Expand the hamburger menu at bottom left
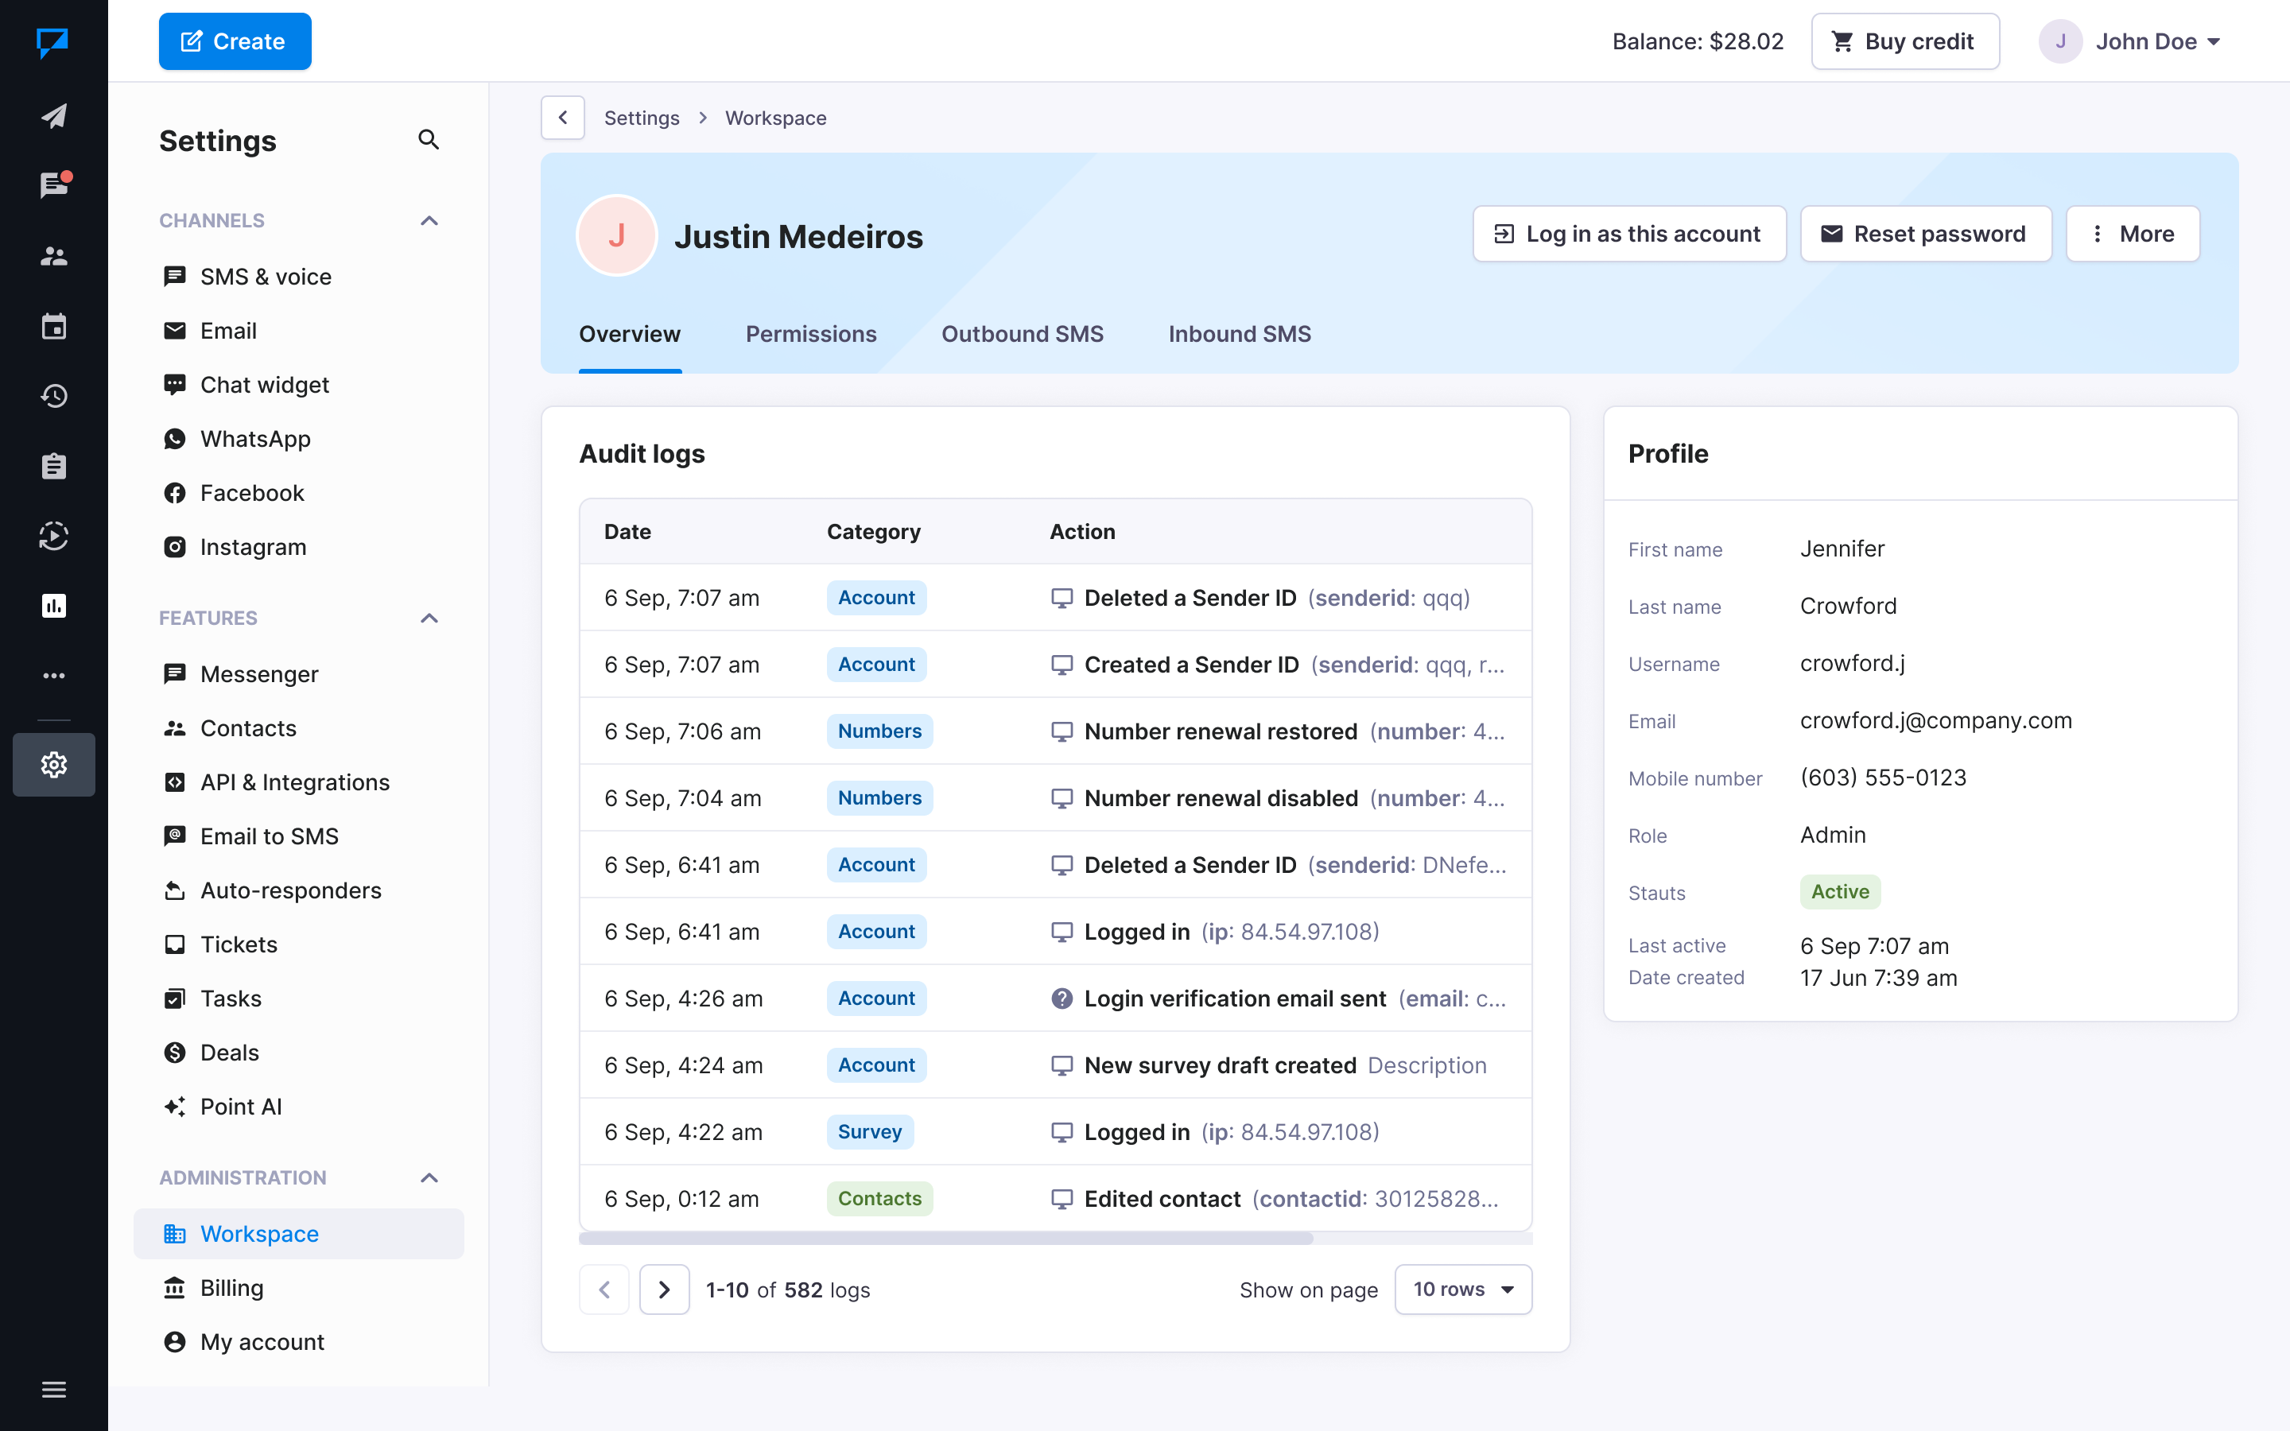The image size is (2290, 1431). [x=54, y=1390]
